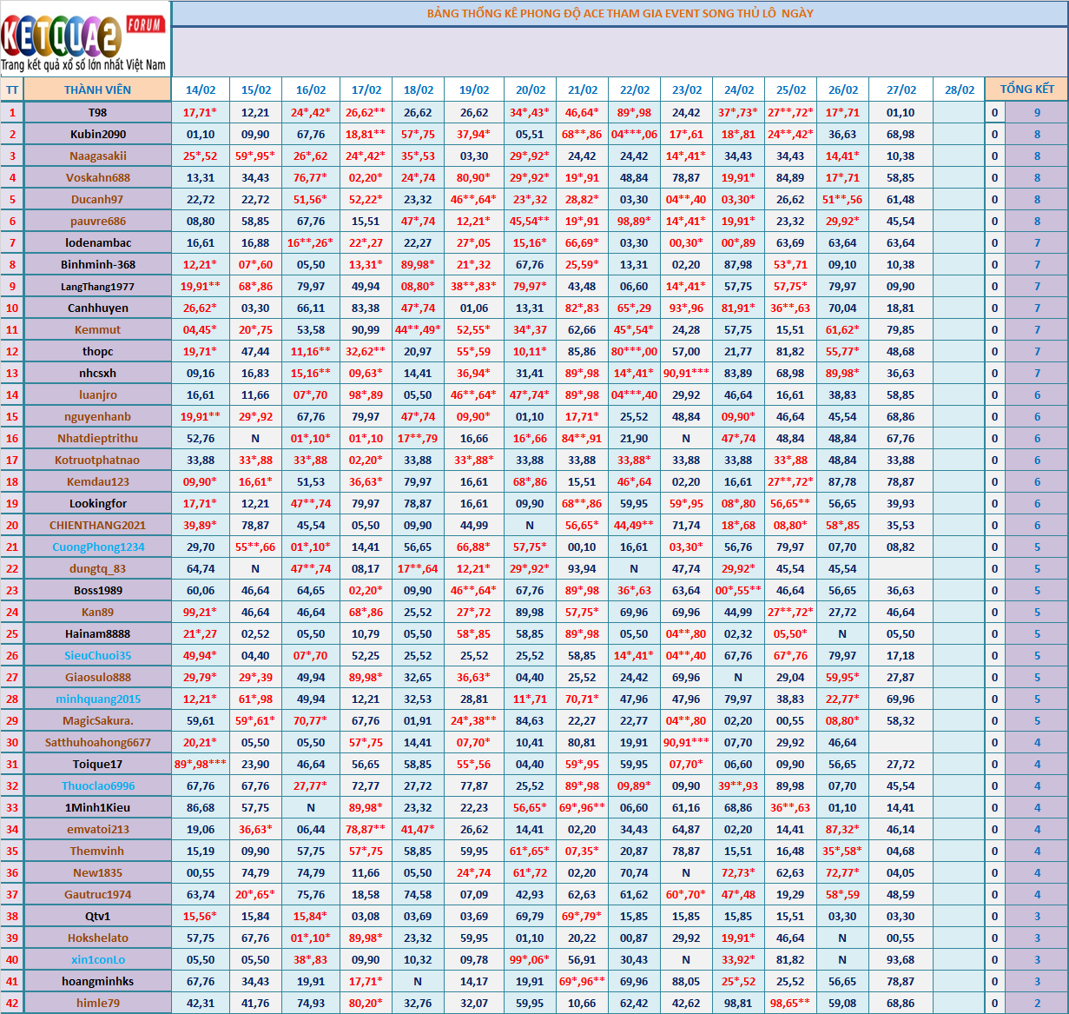
Task: Select the THÀNH VIÊN column header
Action: [97, 89]
